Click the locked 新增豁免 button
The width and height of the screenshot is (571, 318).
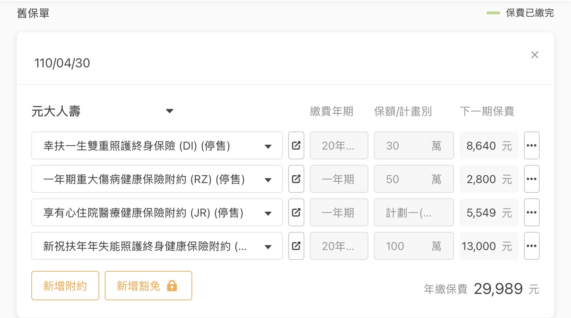coord(148,286)
